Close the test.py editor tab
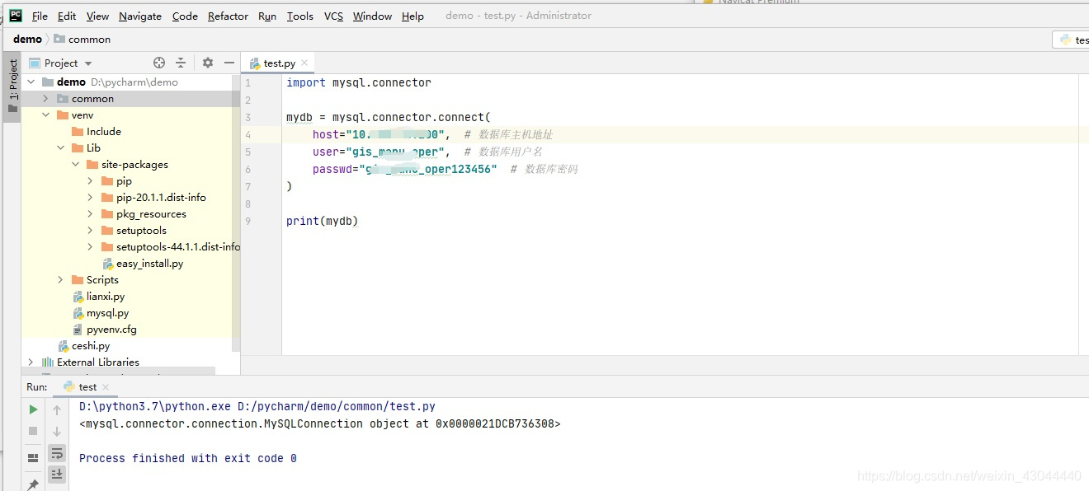The height and width of the screenshot is (491, 1089). [304, 63]
